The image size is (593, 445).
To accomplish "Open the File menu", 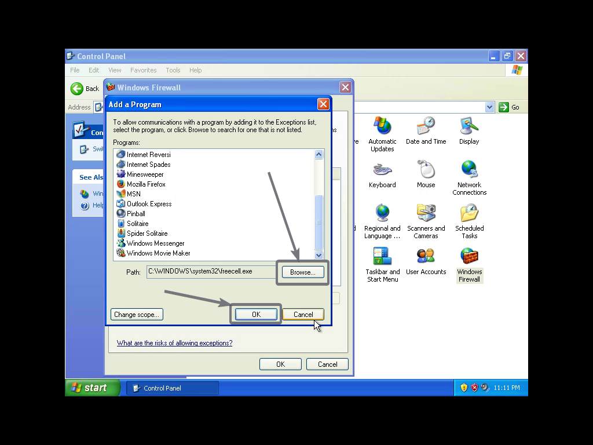I will [75, 70].
